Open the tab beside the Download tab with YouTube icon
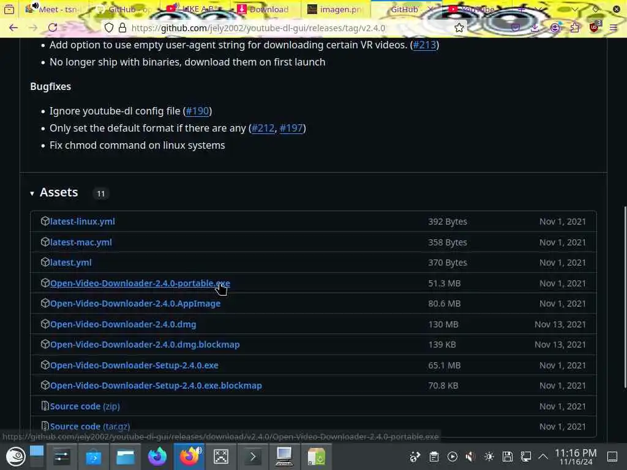The height and width of the screenshot is (470, 627). pos(195,9)
